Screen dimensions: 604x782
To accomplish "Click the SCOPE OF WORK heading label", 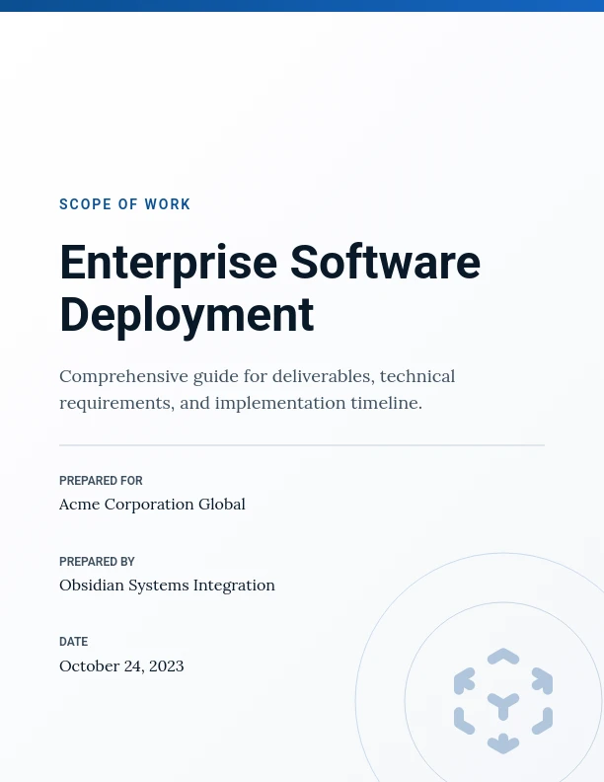I will pyautogui.click(x=125, y=204).
